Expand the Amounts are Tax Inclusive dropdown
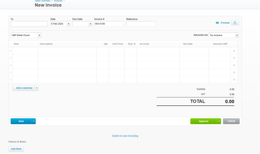260x154 pixels. click(x=237, y=35)
